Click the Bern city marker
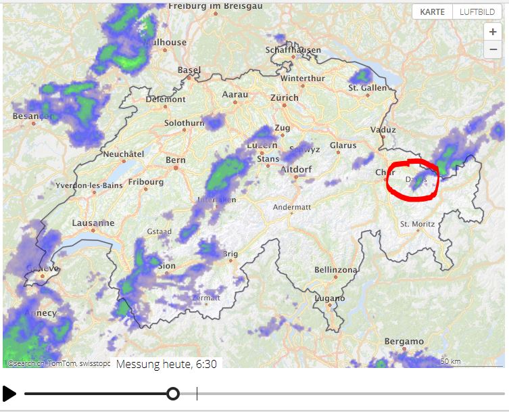The height and width of the screenshot is (412, 509). point(176,168)
